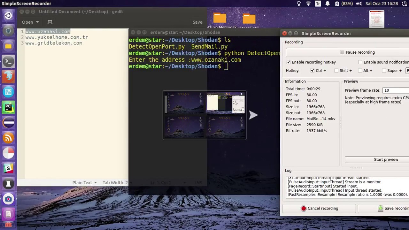Screen dimensions: 409x230
Task: Open the Plain Text language dropdown
Action: pyautogui.click(x=84, y=182)
